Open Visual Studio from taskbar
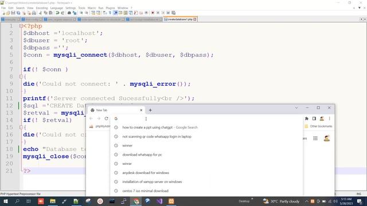Viewport: 367px width, 206px height. 159,201
